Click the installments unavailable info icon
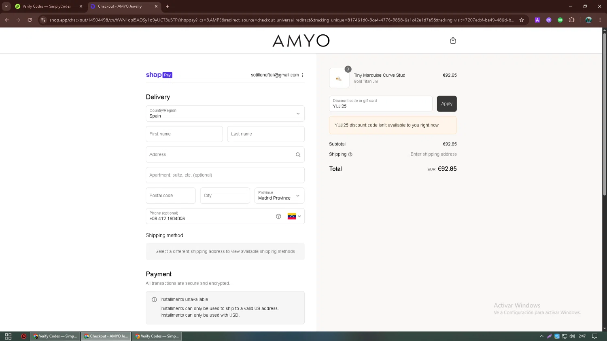The image size is (607, 341). click(x=154, y=300)
